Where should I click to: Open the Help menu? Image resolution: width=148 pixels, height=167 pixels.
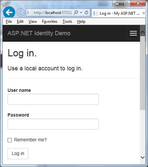[81, 21]
